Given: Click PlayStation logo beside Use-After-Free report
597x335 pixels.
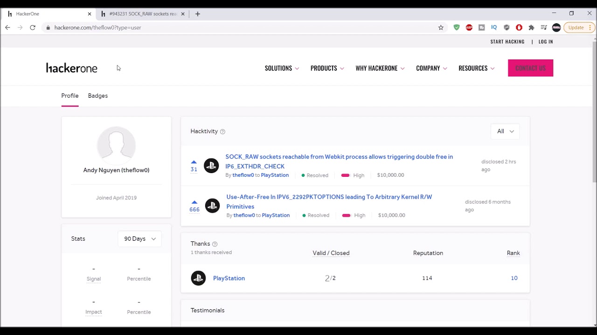Looking at the screenshot, I should pos(212,206).
